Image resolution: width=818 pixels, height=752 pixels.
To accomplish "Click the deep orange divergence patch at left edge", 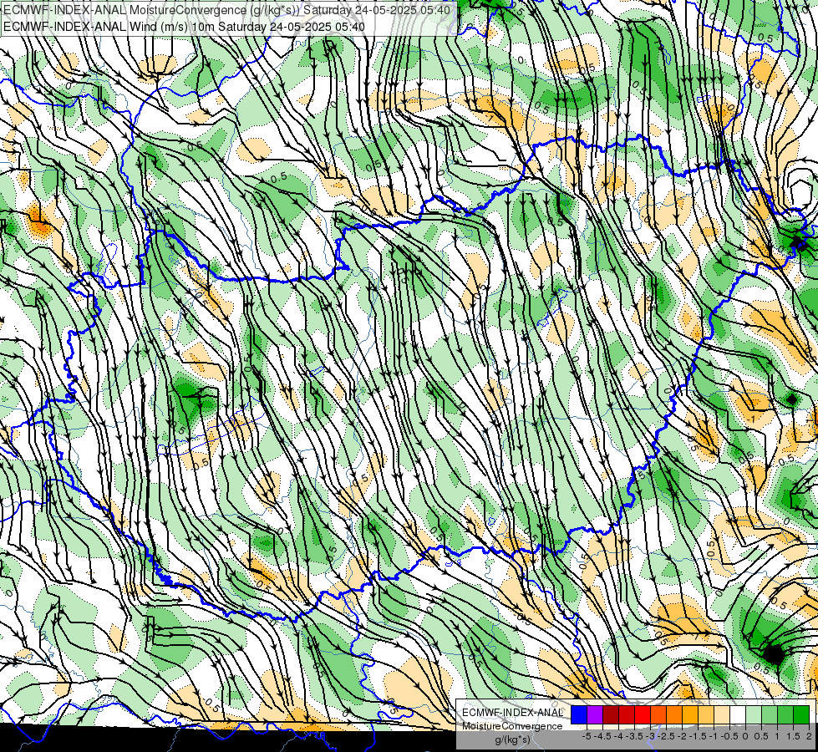I will coord(39,221).
